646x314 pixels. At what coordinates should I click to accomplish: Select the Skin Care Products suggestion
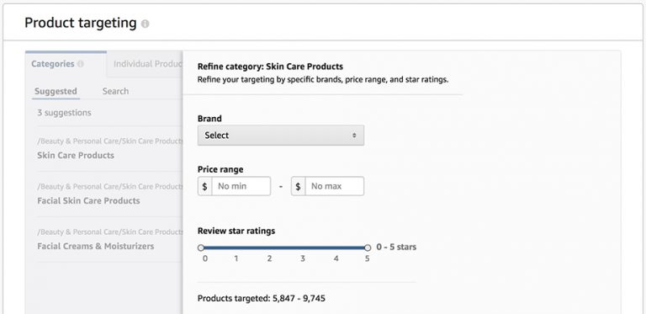pyautogui.click(x=76, y=156)
